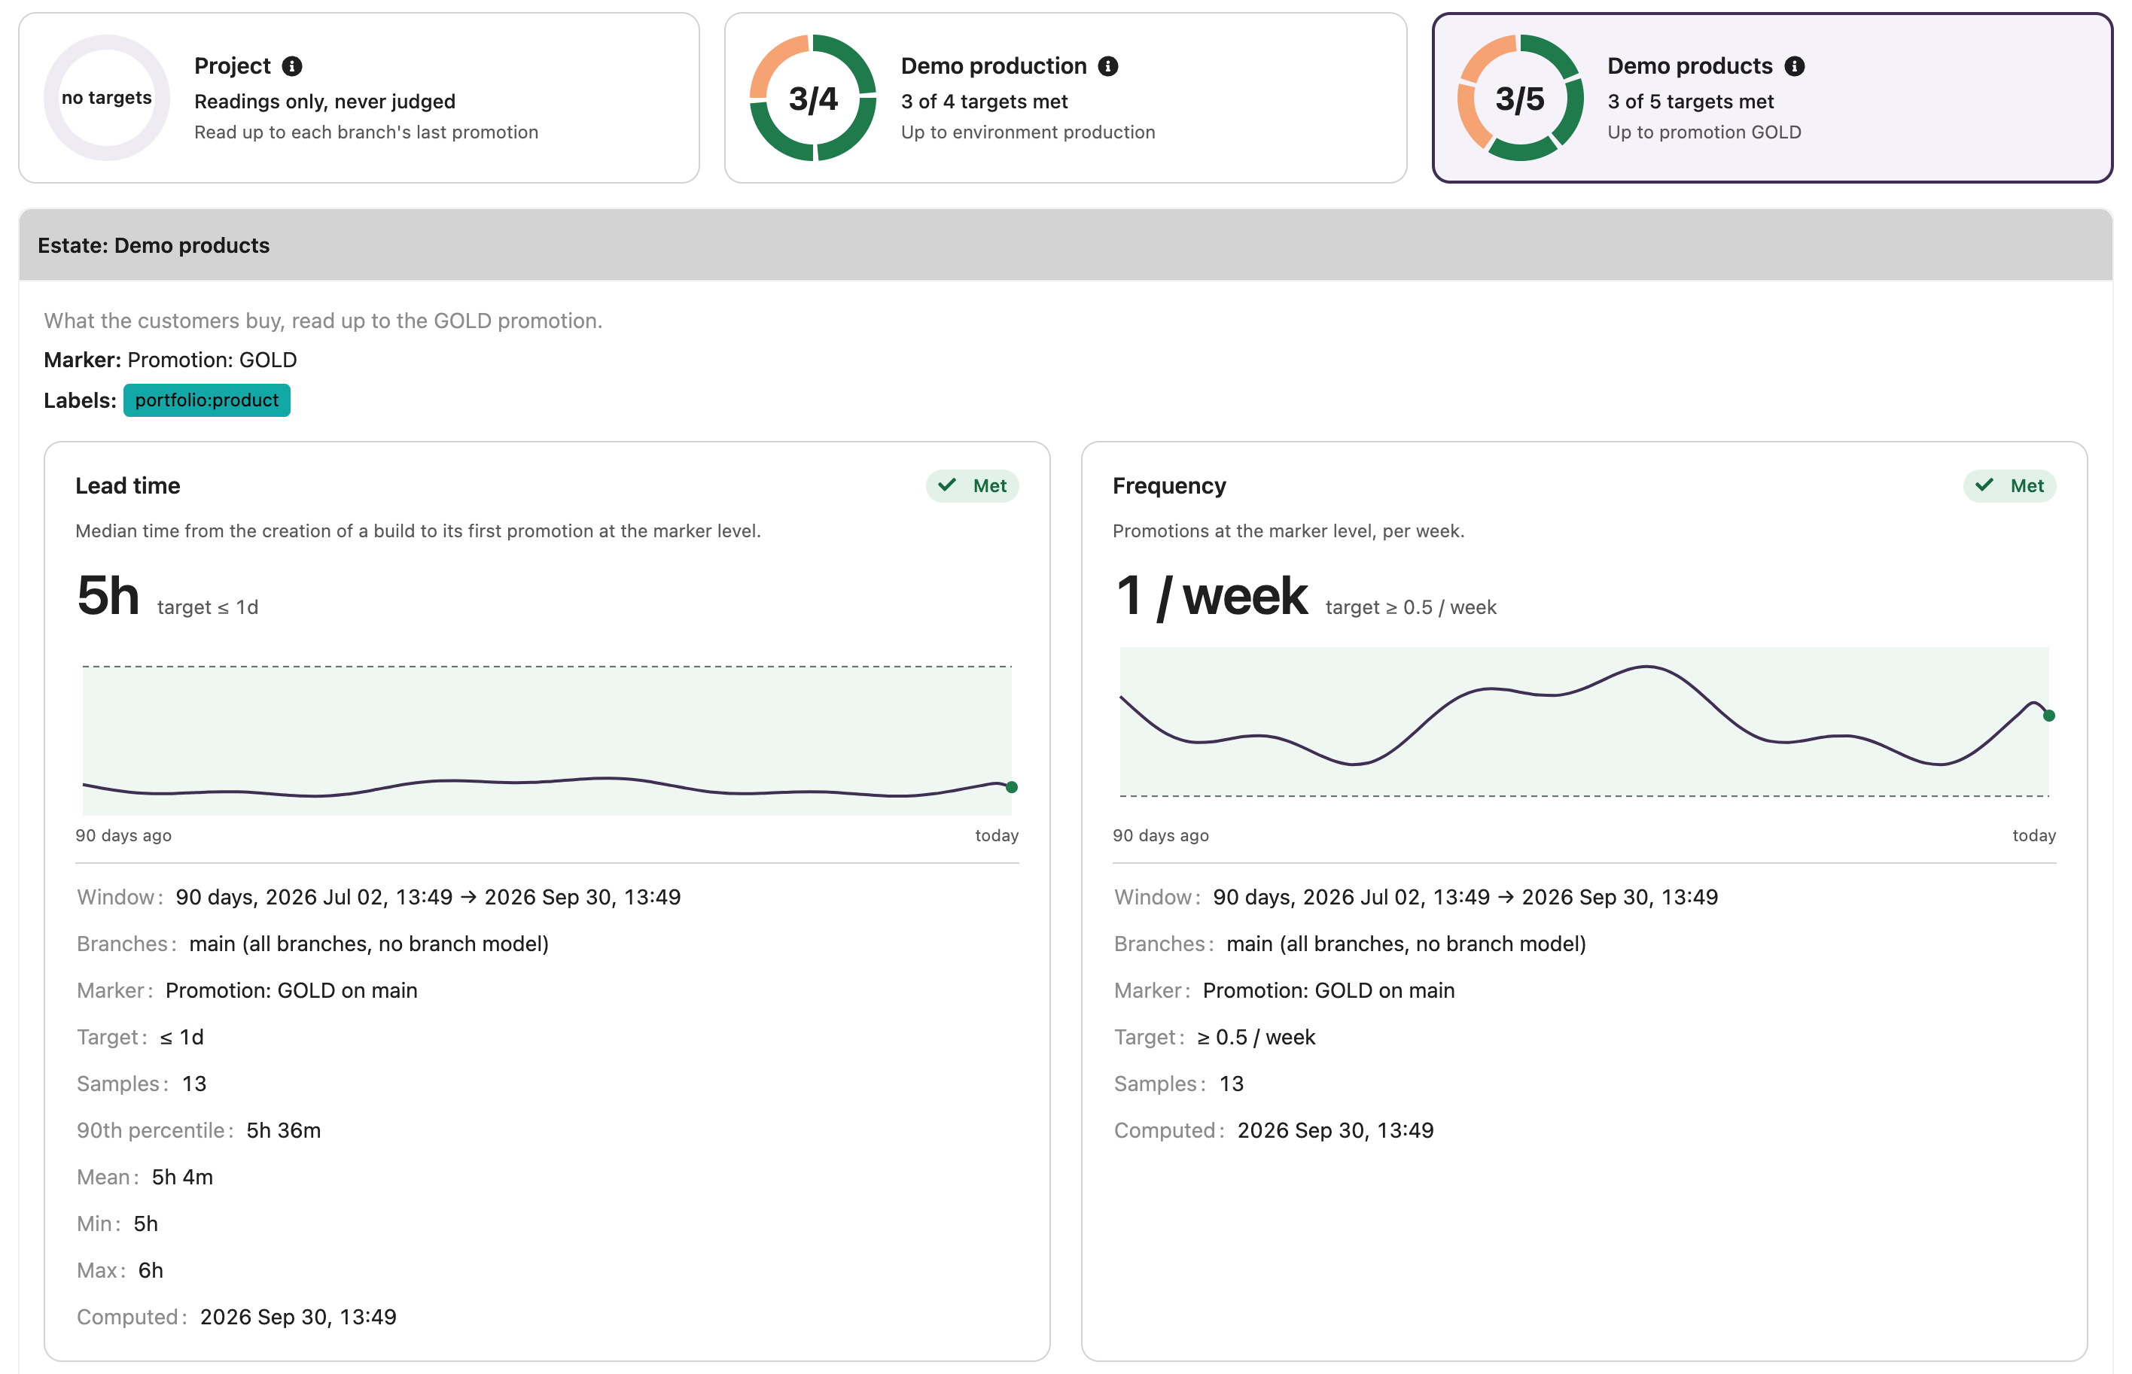Click the info icon next to Project

coord(292,66)
